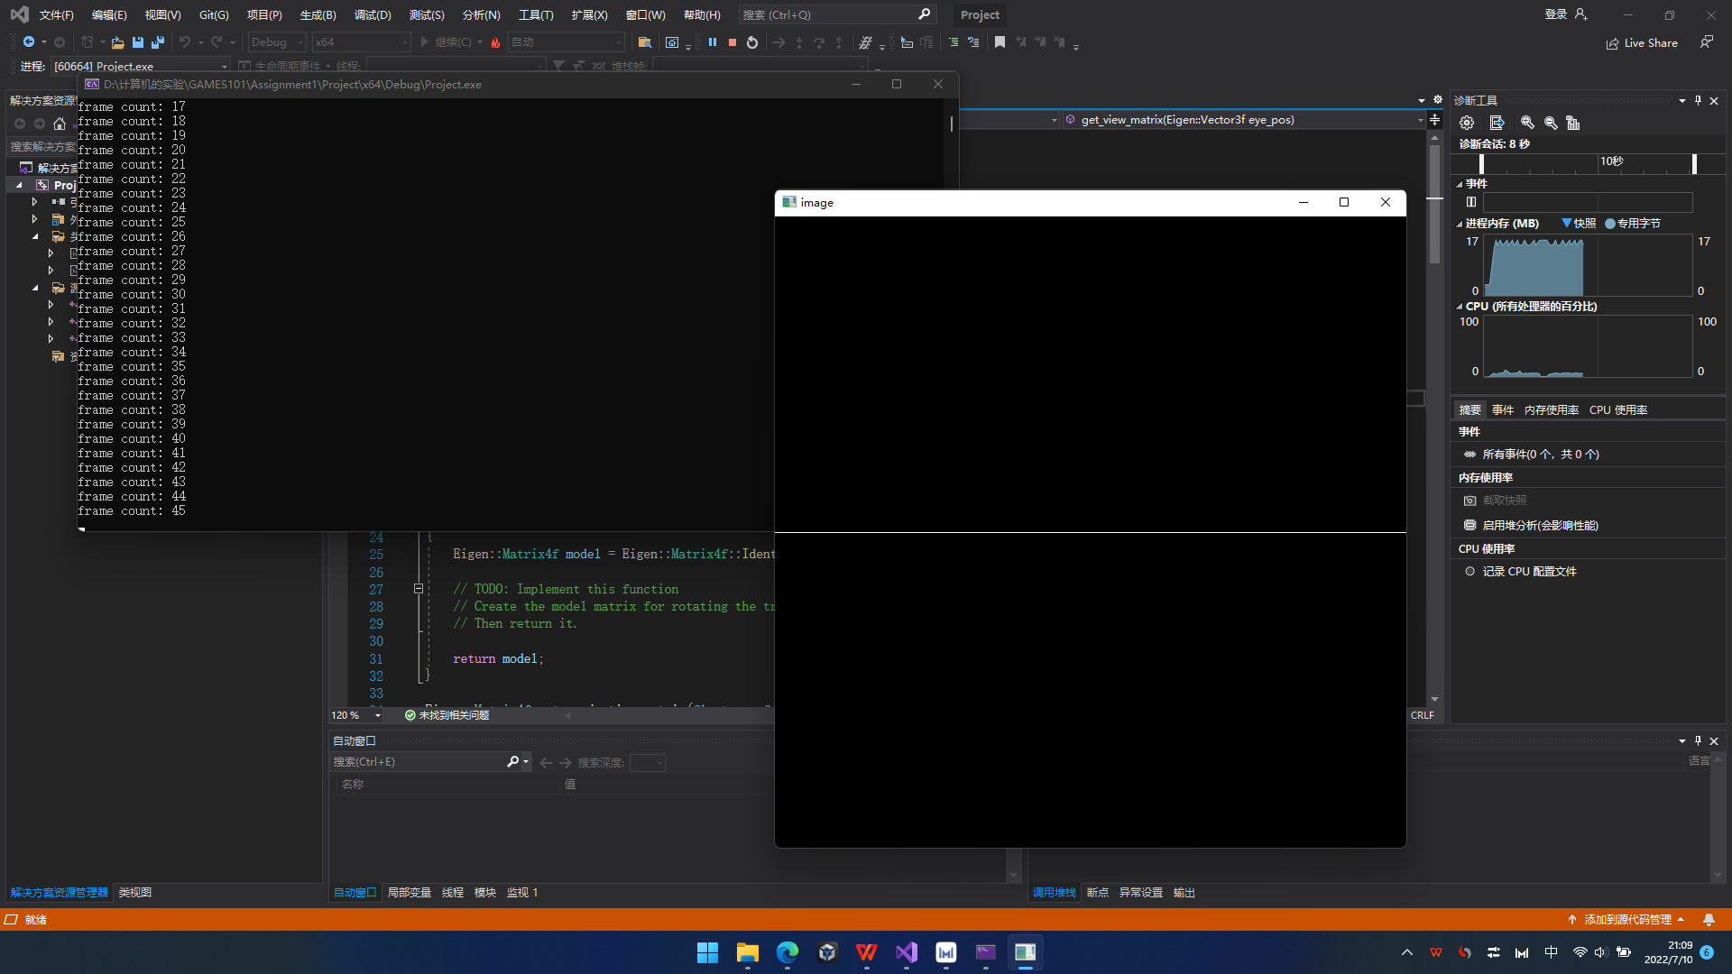Viewport: 1732px width, 974px height.
Task: Stop debugging with the red square
Action: pos(732,42)
